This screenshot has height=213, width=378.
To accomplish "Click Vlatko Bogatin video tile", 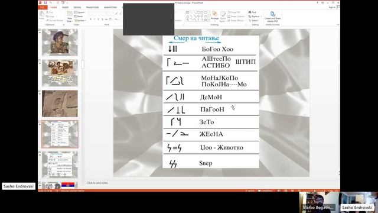I will click(319, 202).
